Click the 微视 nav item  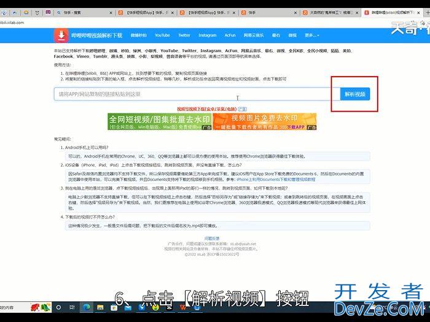click(292, 36)
